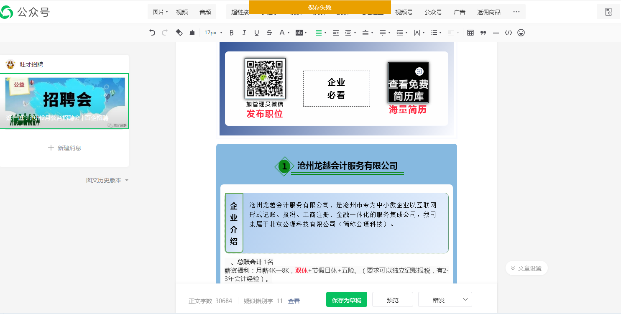Click the 沧州龙越会计服务有限公司 heading
This screenshot has height=314, width=621.
click(x=348, y=166)
